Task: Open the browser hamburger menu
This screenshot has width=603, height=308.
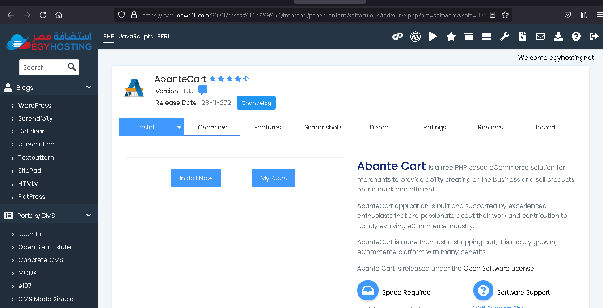Action: (x=599, y=15)
